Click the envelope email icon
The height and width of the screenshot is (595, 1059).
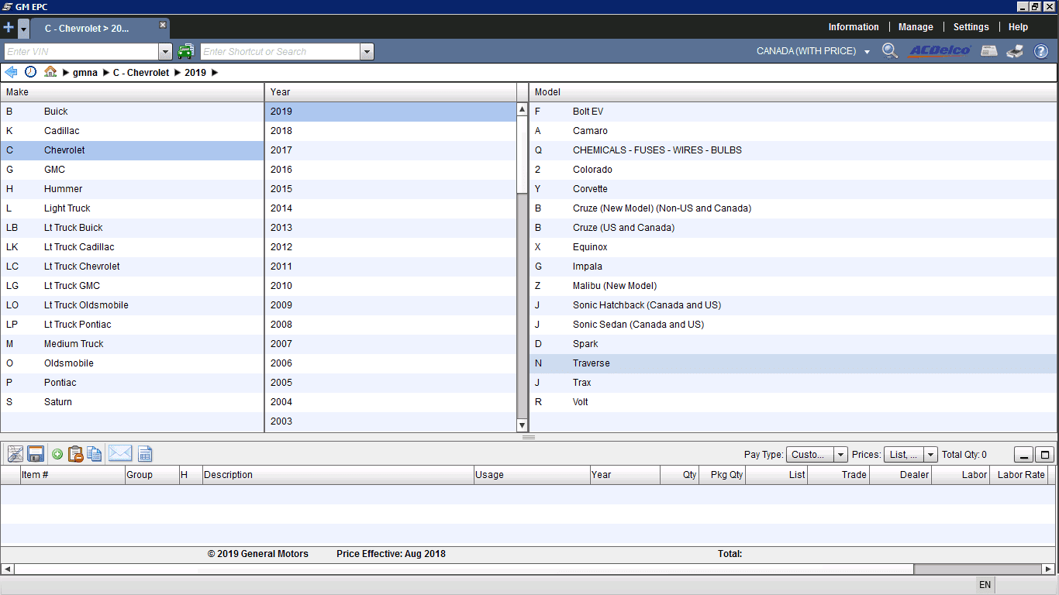point(120,454)
